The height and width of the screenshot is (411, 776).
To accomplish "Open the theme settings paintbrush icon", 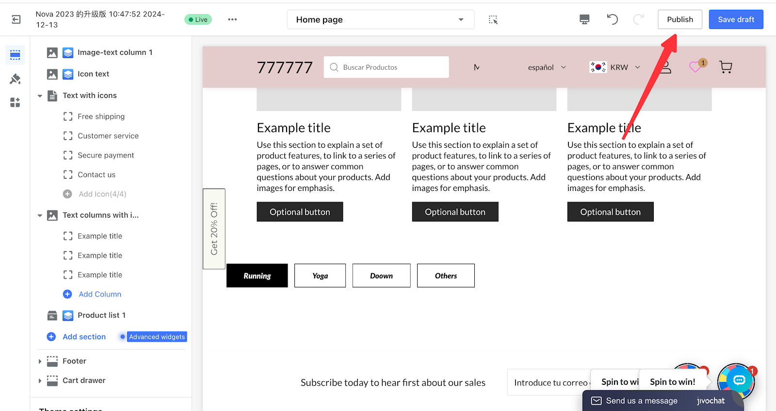I will tap(15, 79).
